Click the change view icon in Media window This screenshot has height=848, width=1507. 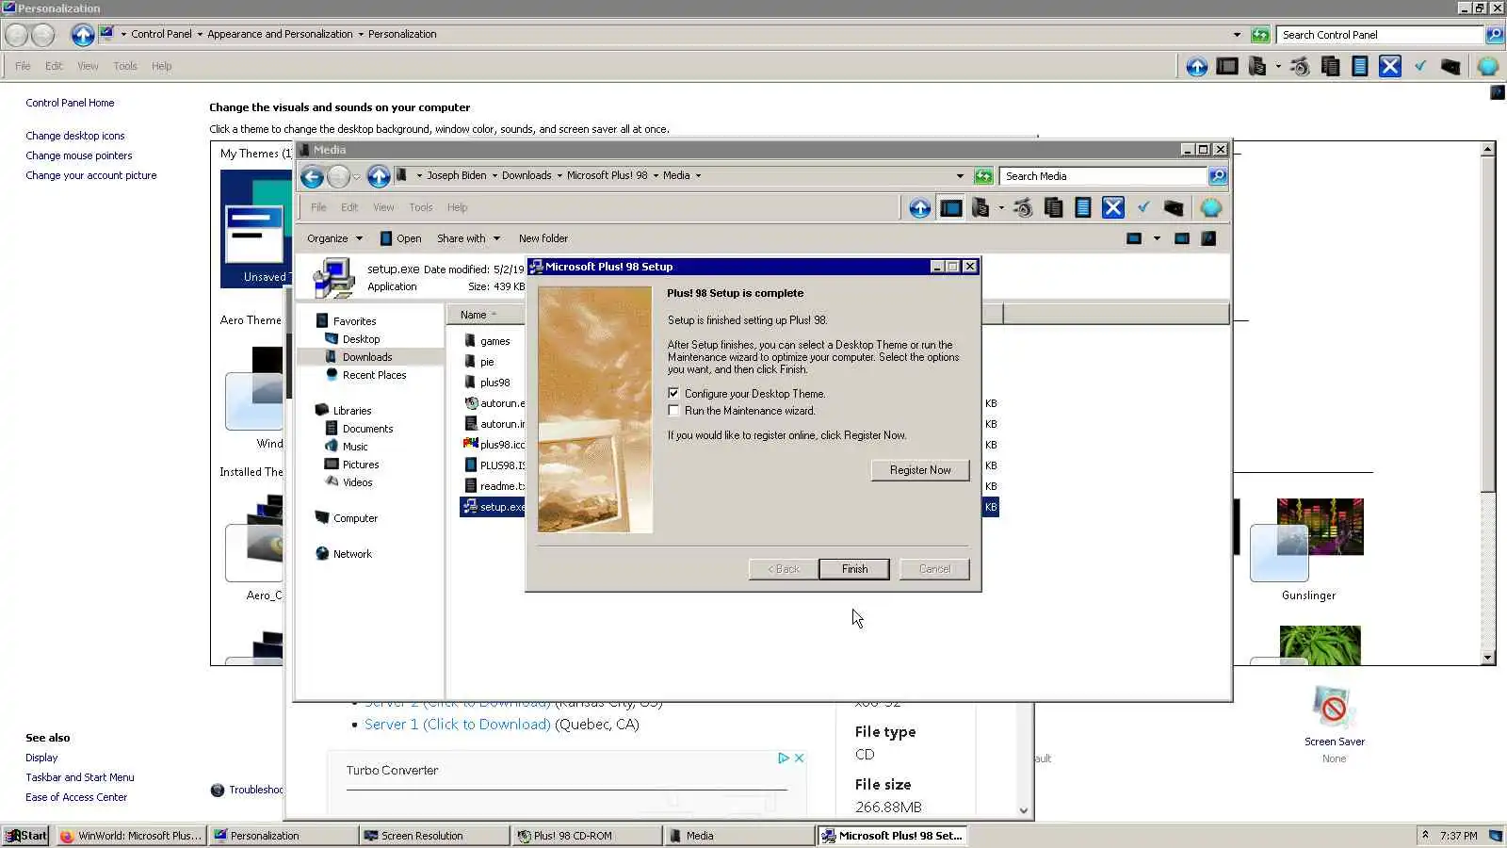click(1134, 238)
